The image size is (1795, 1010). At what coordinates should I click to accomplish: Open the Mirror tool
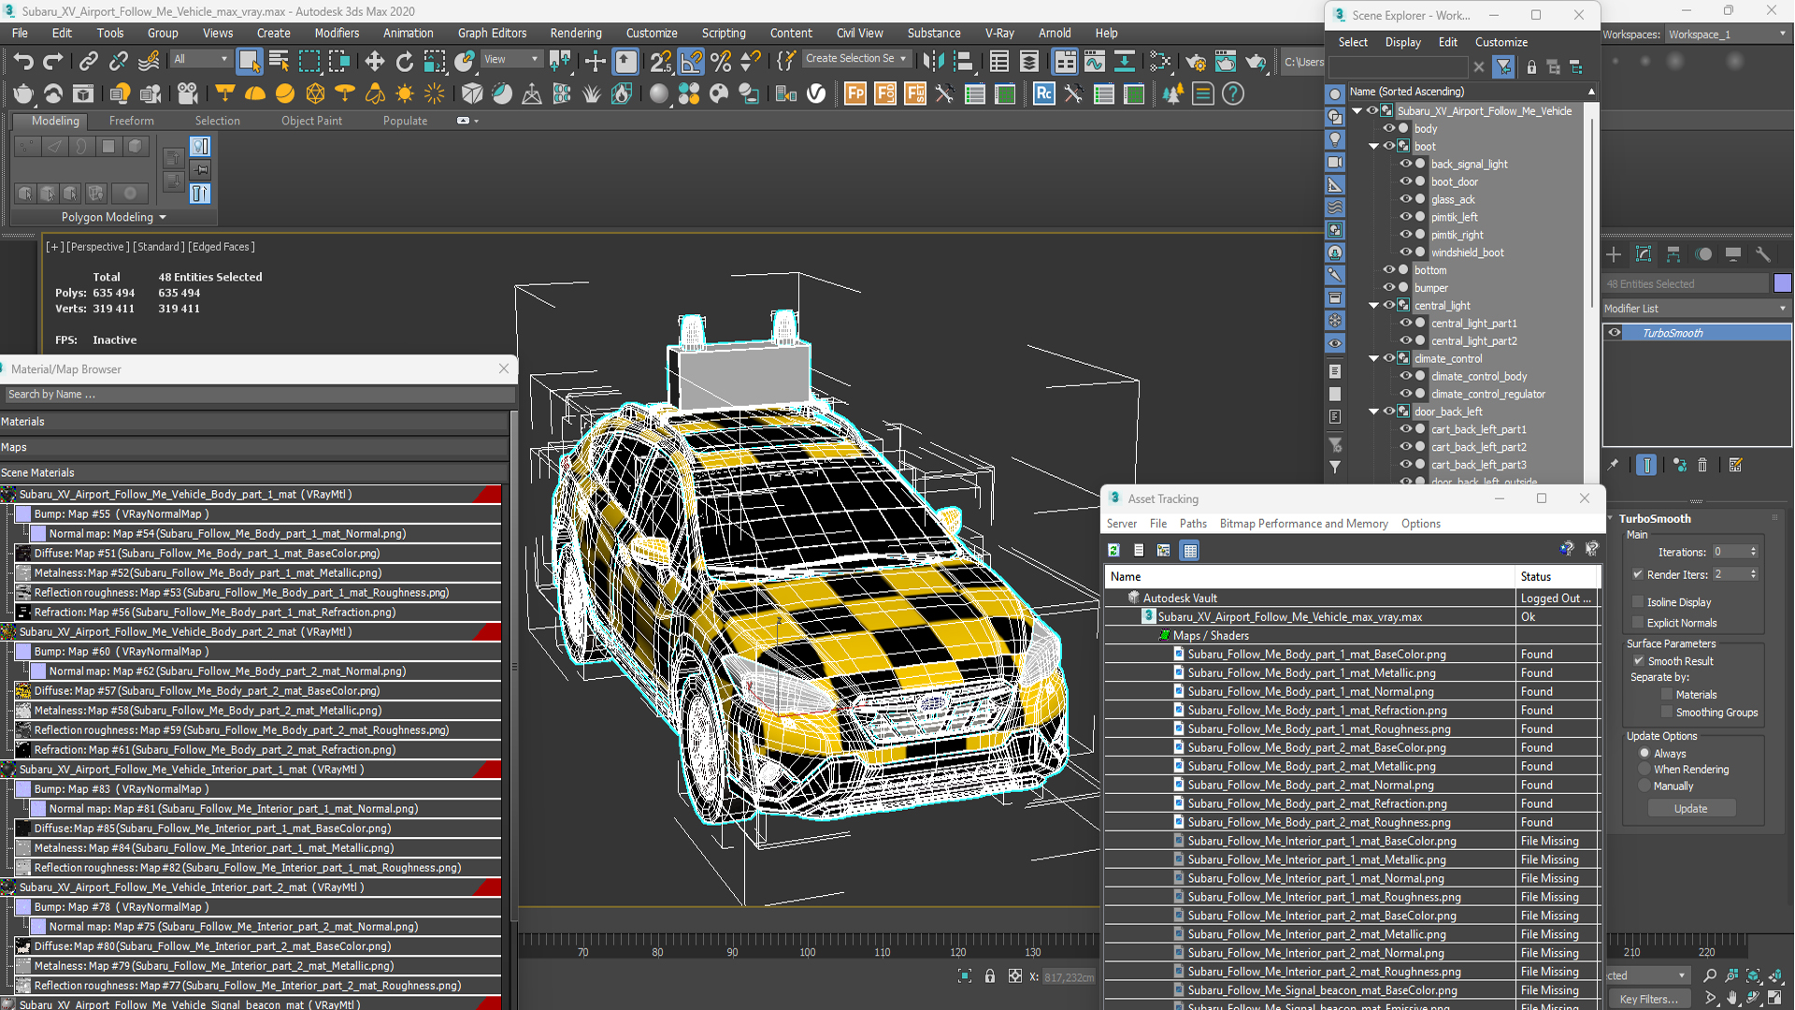(932, 62)
